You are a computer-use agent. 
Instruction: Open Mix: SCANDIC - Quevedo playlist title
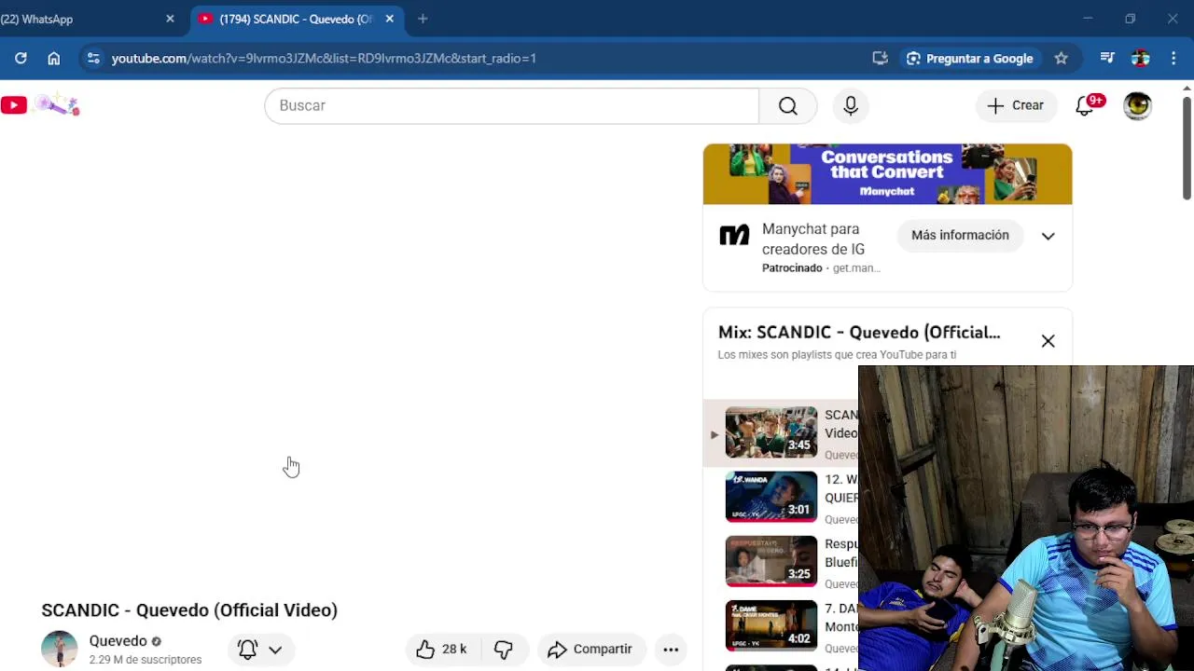click(x=859, y=332)
